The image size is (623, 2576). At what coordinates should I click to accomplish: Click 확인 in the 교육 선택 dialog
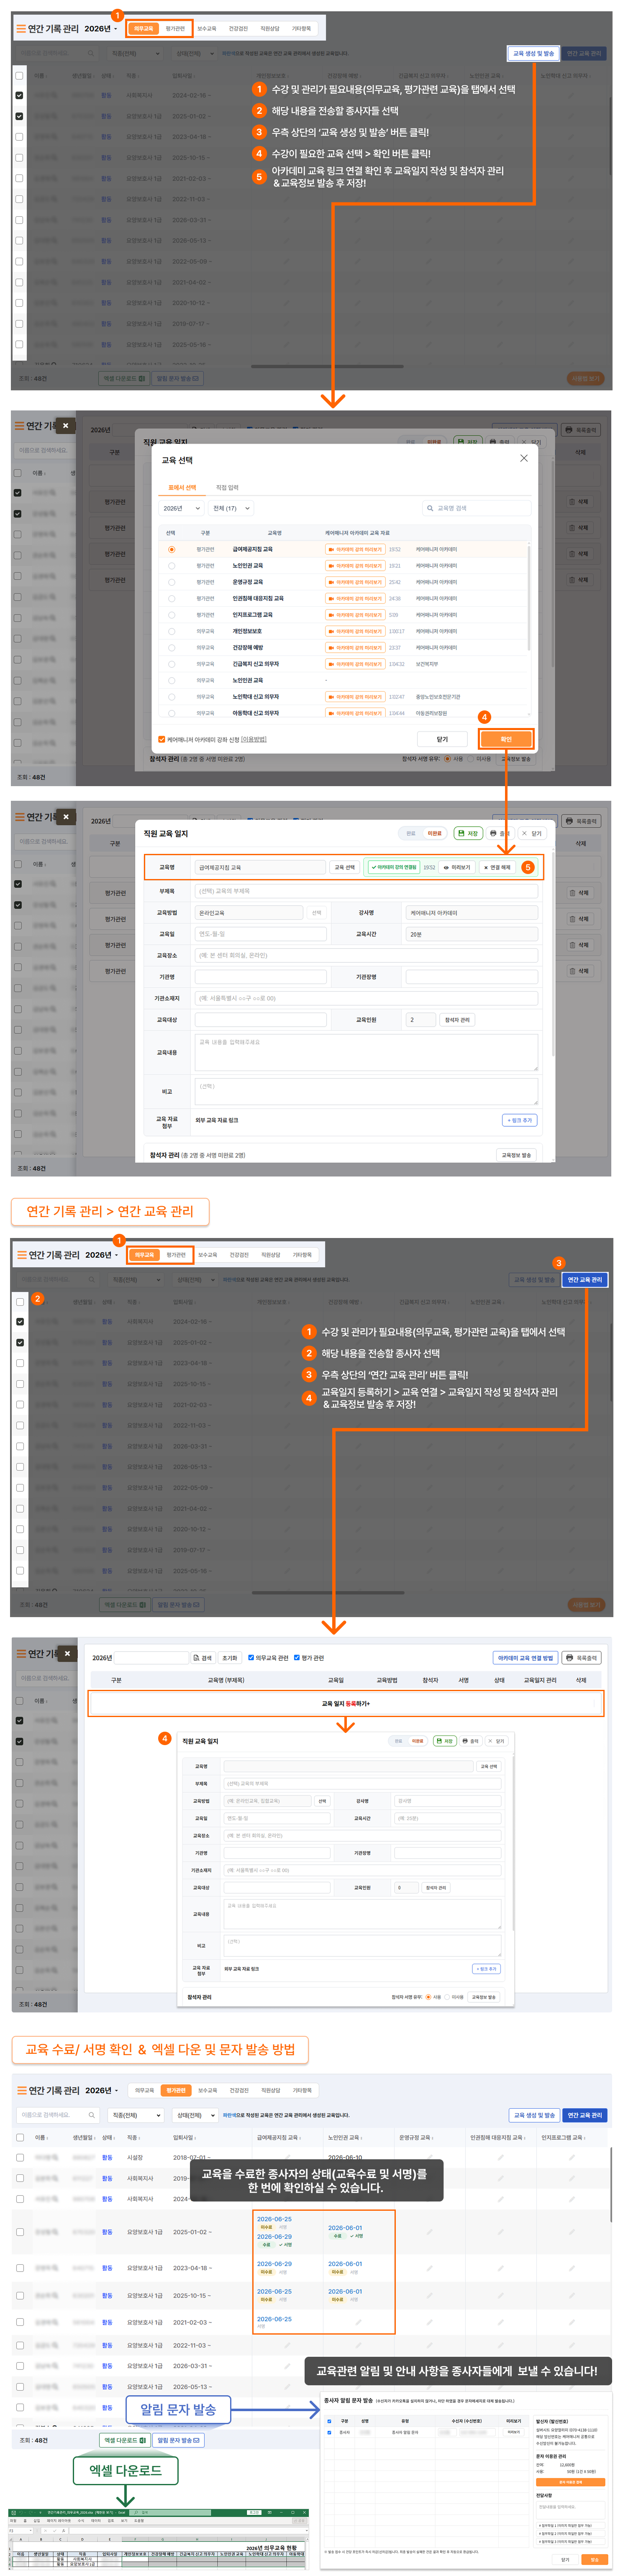point(506,739)
